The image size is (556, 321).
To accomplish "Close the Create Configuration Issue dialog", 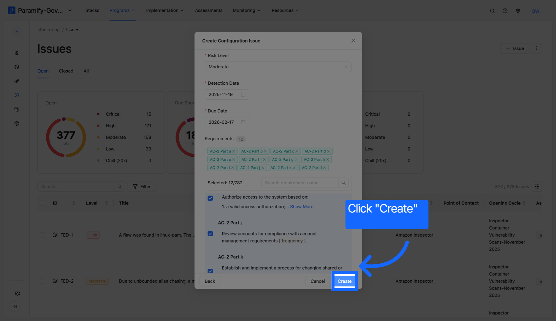I will point(353,41).
